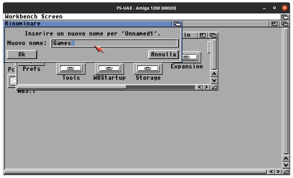Click drawer window horizontal scrollbar thumb

pyautogui.click(x=72, y=87)
